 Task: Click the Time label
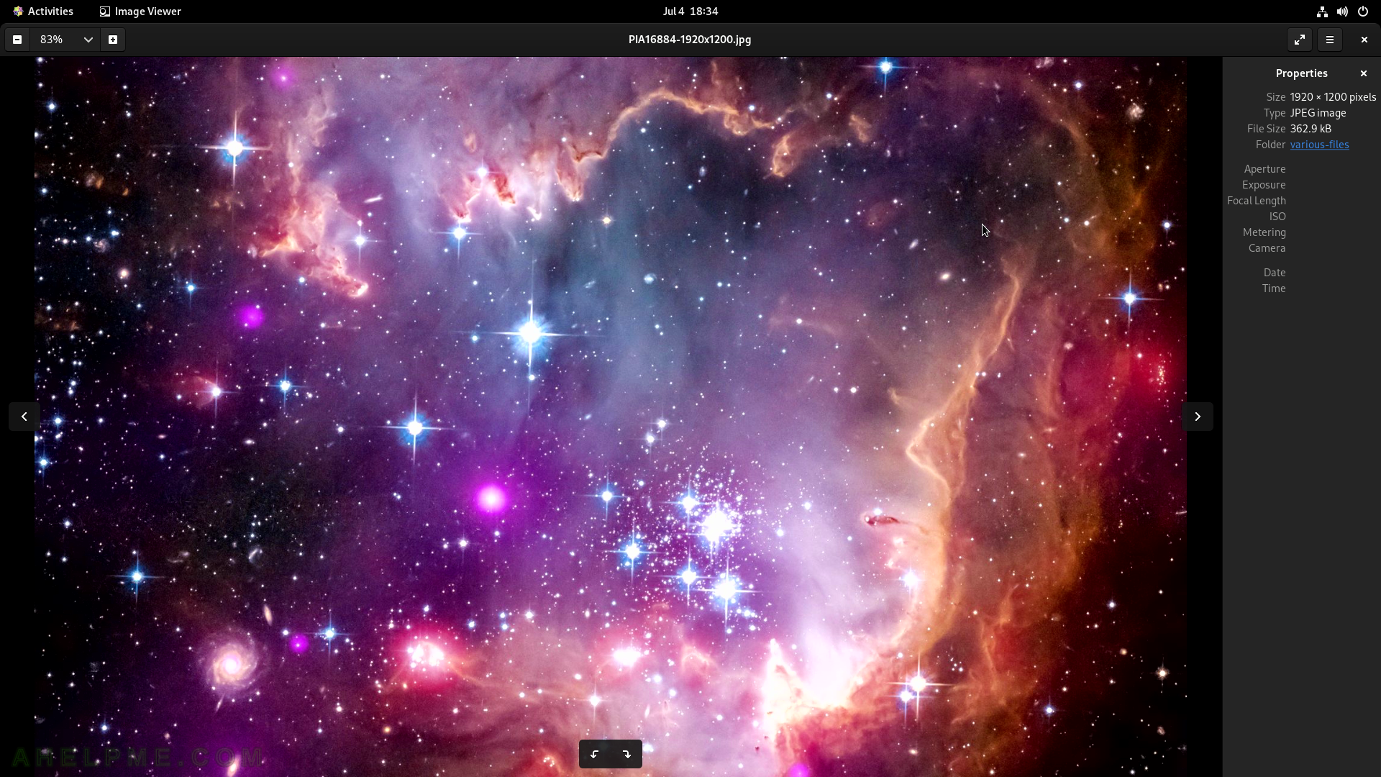[1274, 288]
